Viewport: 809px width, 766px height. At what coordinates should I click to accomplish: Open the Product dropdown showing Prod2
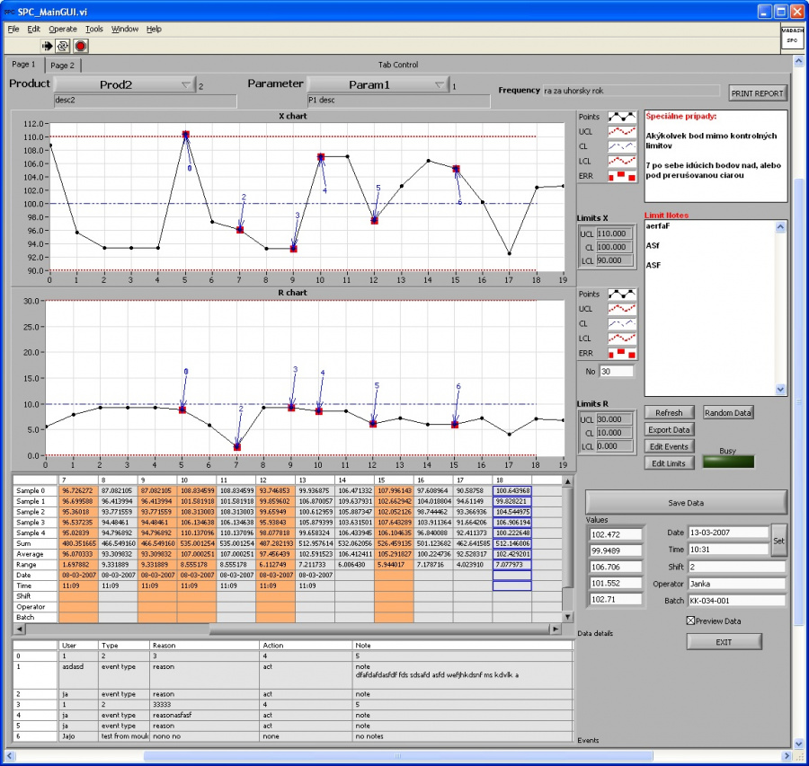(125, 85)
